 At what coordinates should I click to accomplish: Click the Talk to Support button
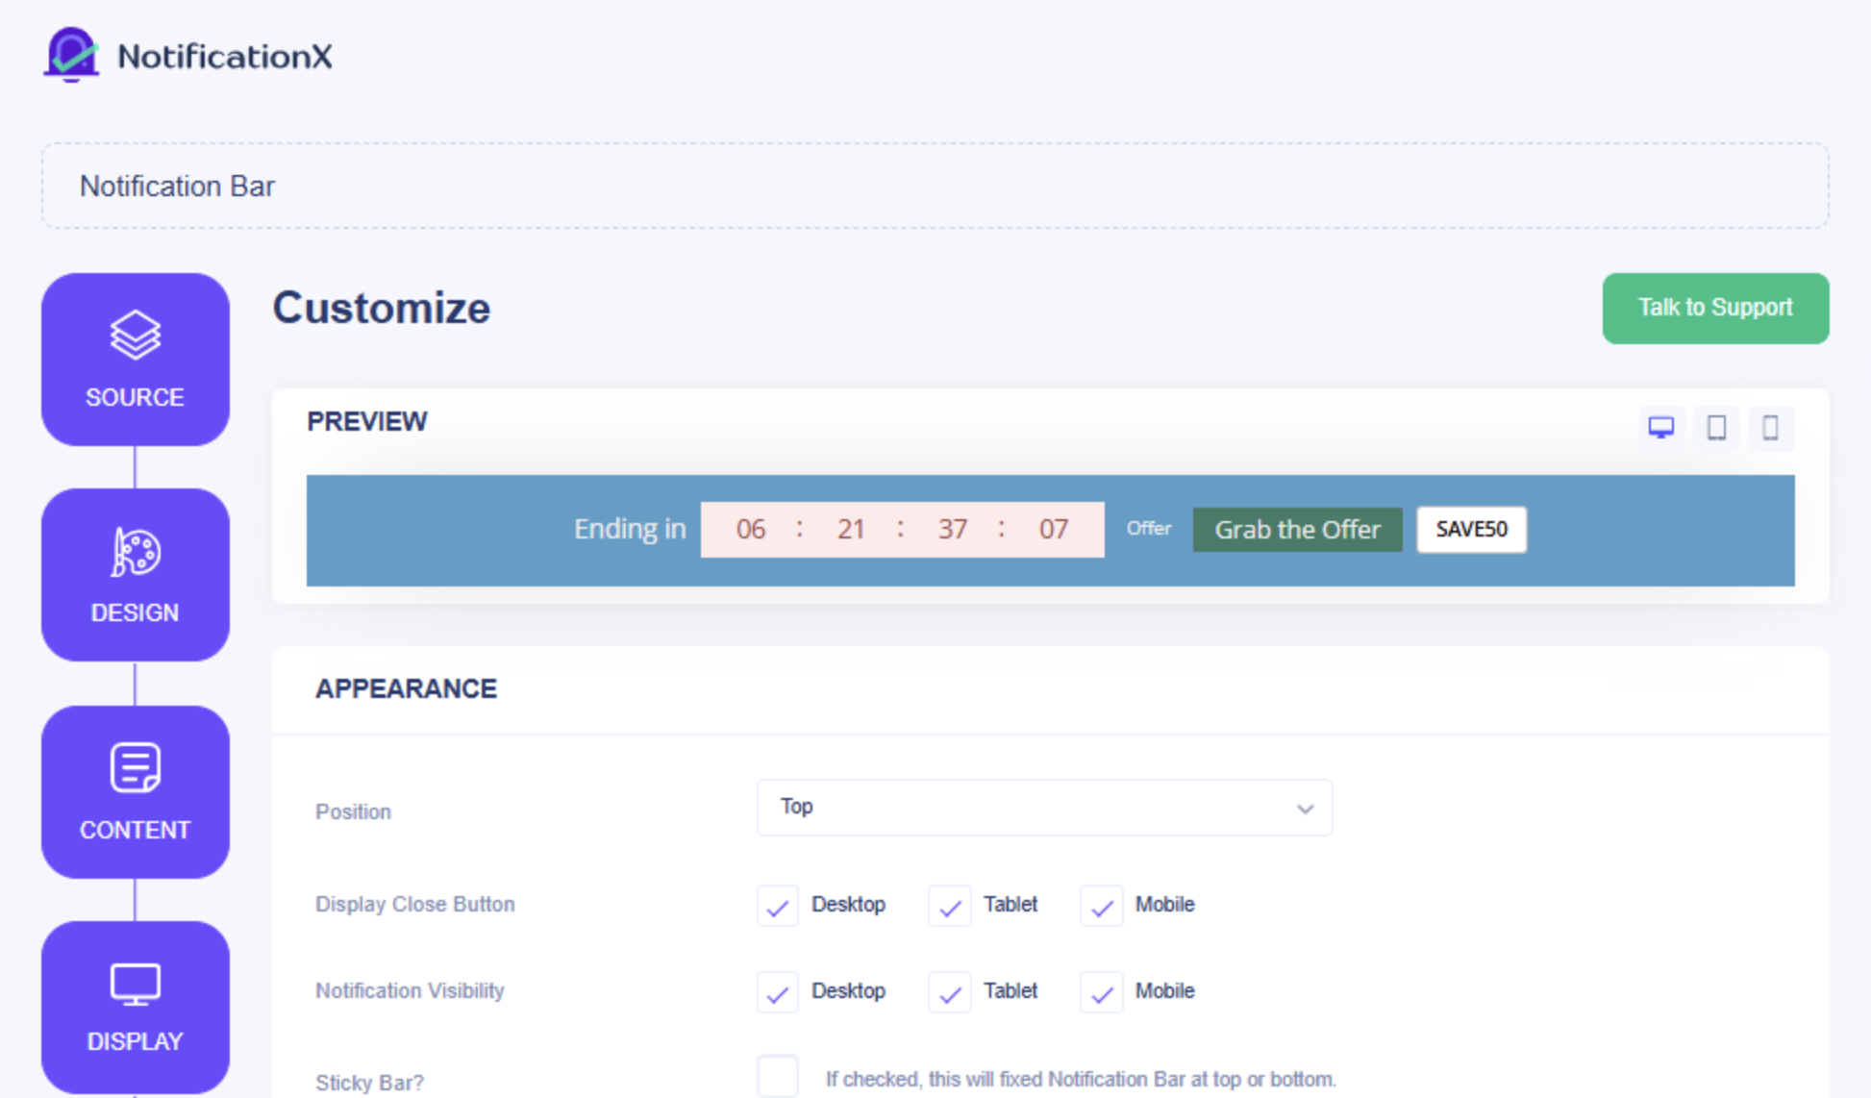point(1715,309)
